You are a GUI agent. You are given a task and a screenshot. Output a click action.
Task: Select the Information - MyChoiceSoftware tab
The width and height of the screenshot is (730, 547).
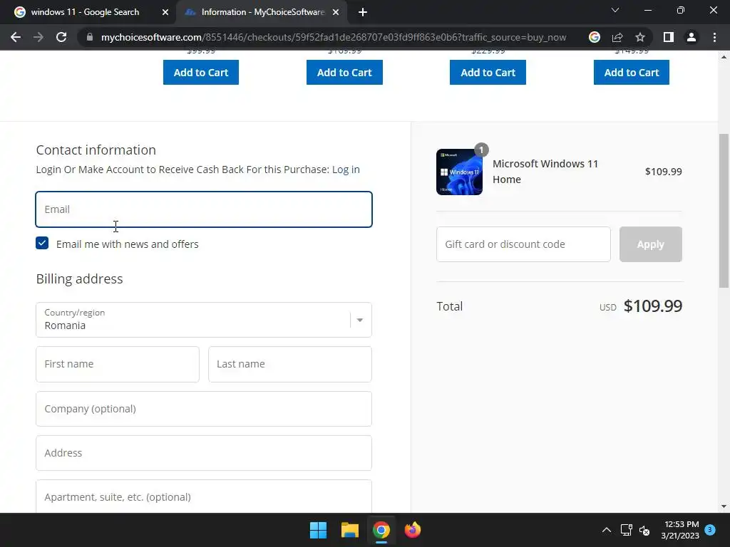[261, 12]
